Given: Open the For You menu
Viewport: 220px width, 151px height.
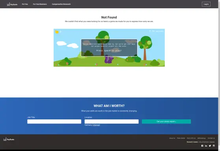Looking at the screenshot, I should pos(25,4).
